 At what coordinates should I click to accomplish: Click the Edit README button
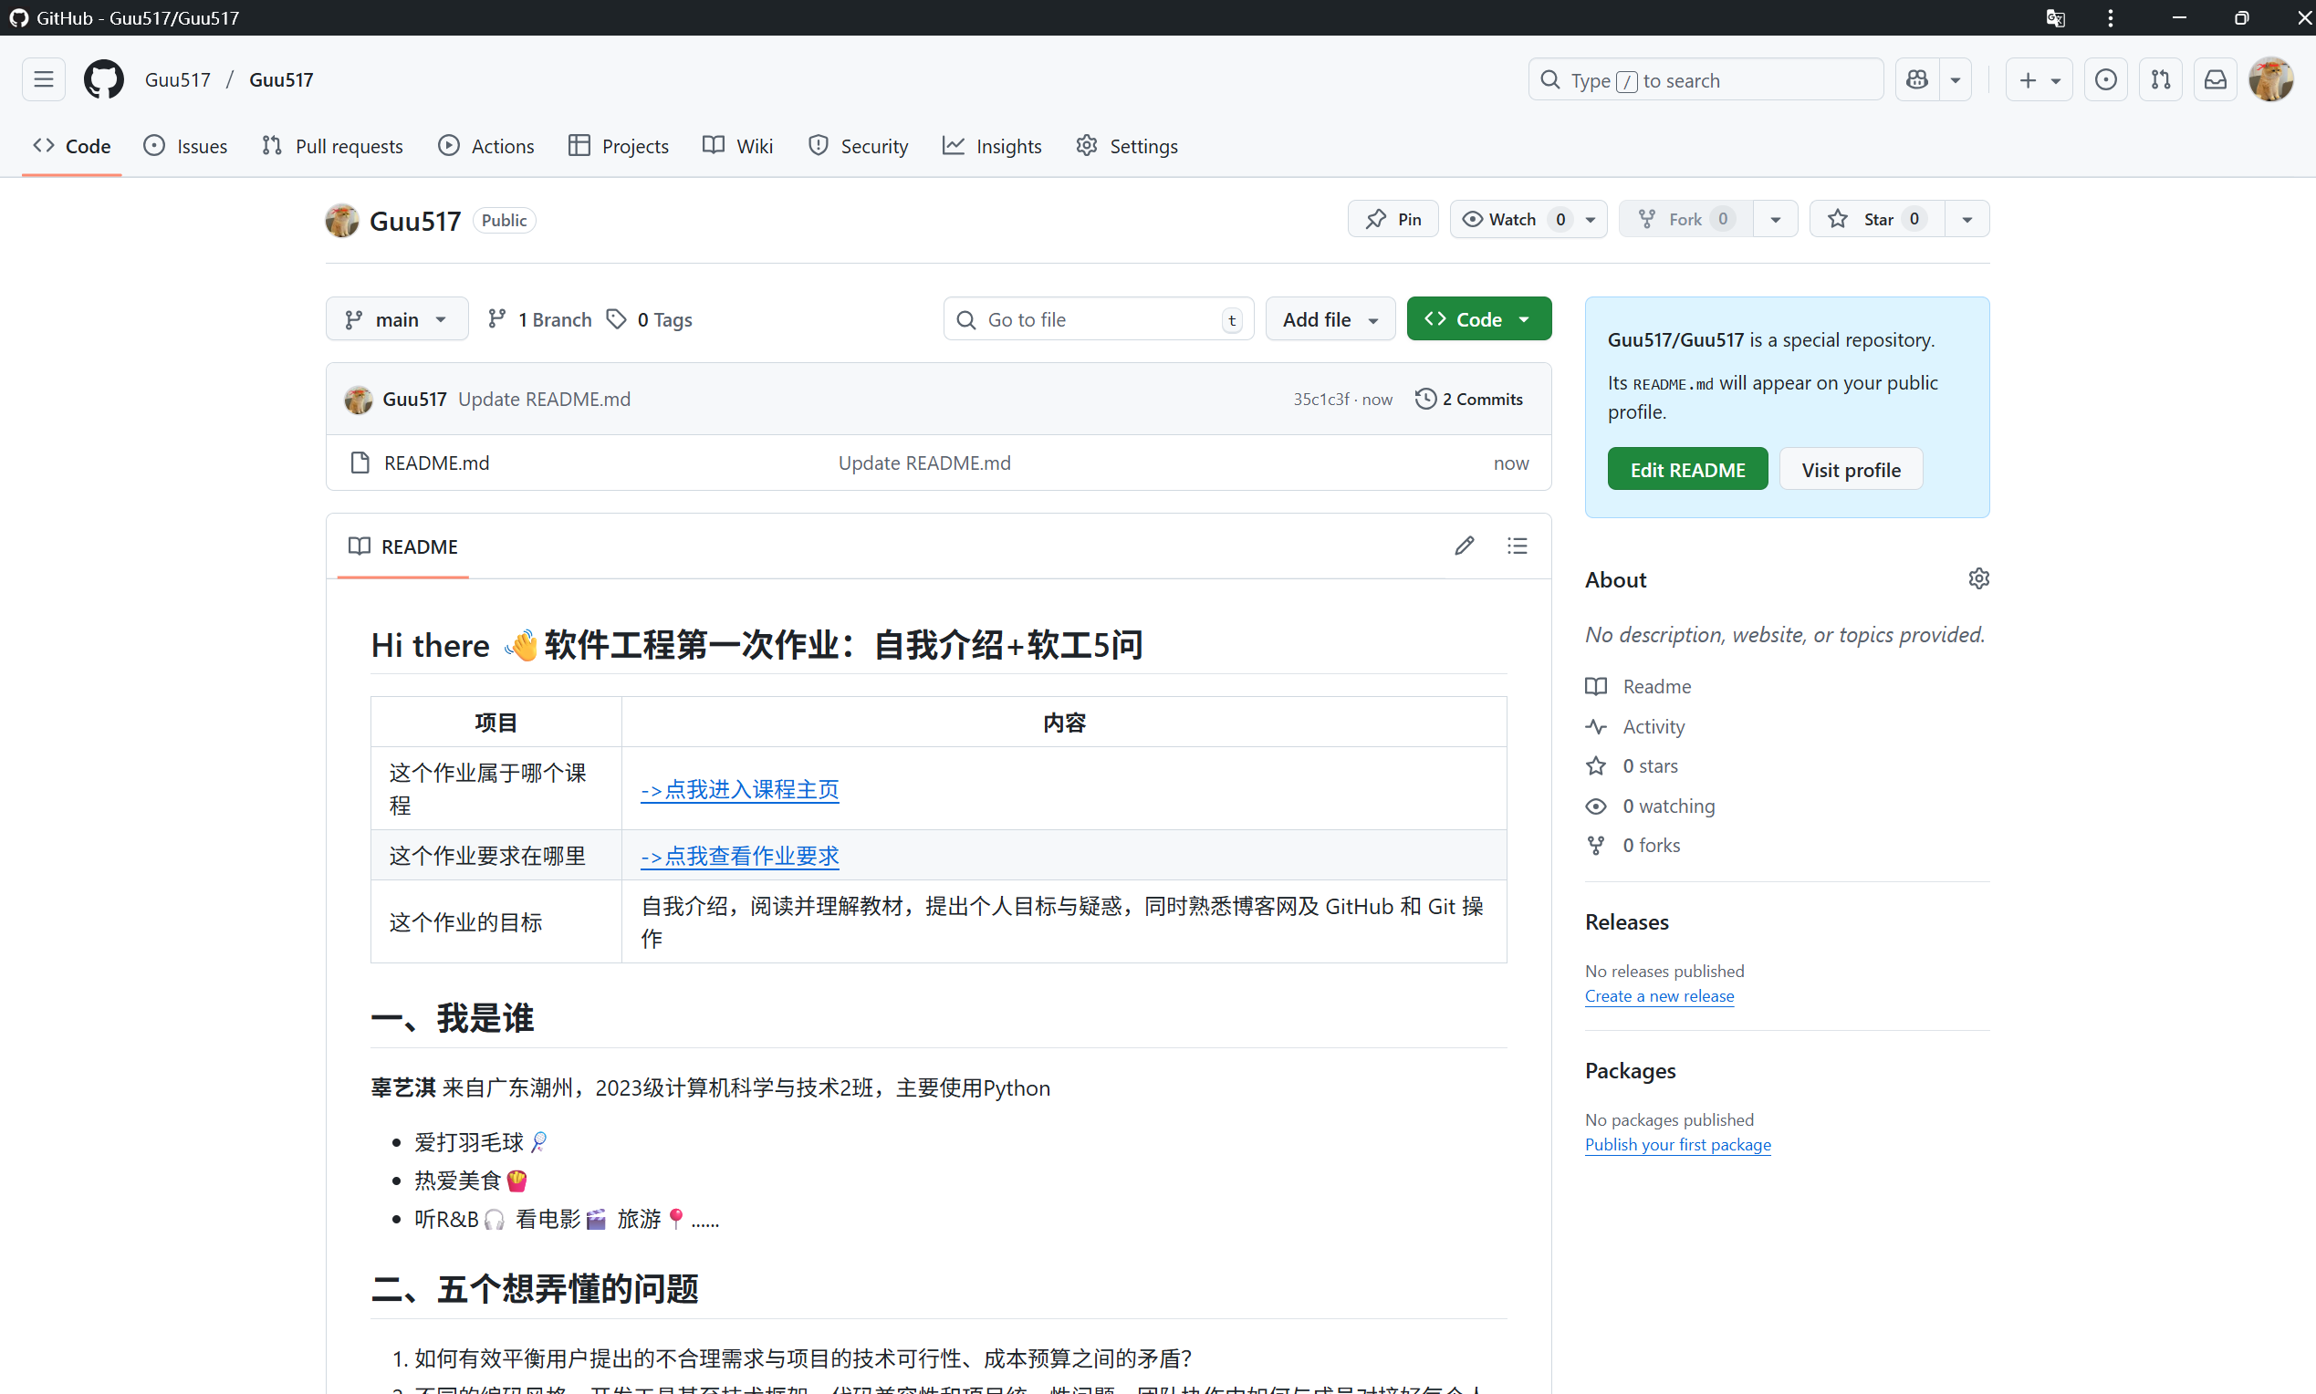pyautogui.click(x=1686, y=470)
